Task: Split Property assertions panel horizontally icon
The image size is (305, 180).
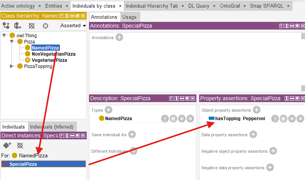Action: tap(292, 99)
